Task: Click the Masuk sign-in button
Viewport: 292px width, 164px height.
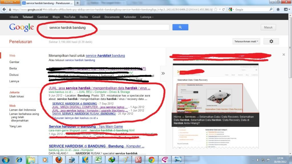Action: [268, 27]
